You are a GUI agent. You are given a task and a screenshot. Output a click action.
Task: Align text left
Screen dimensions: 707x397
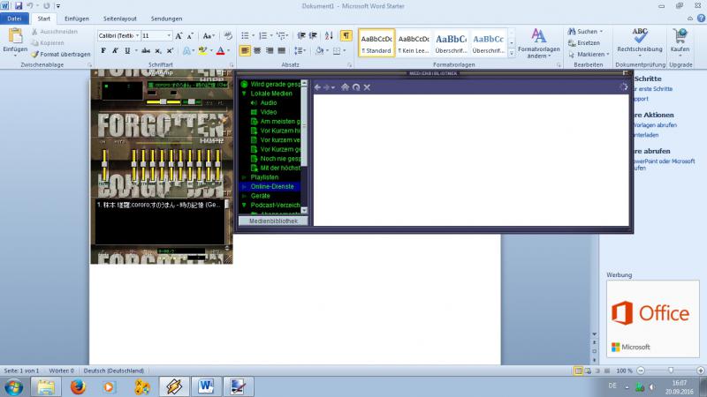[x=245, y=51]
